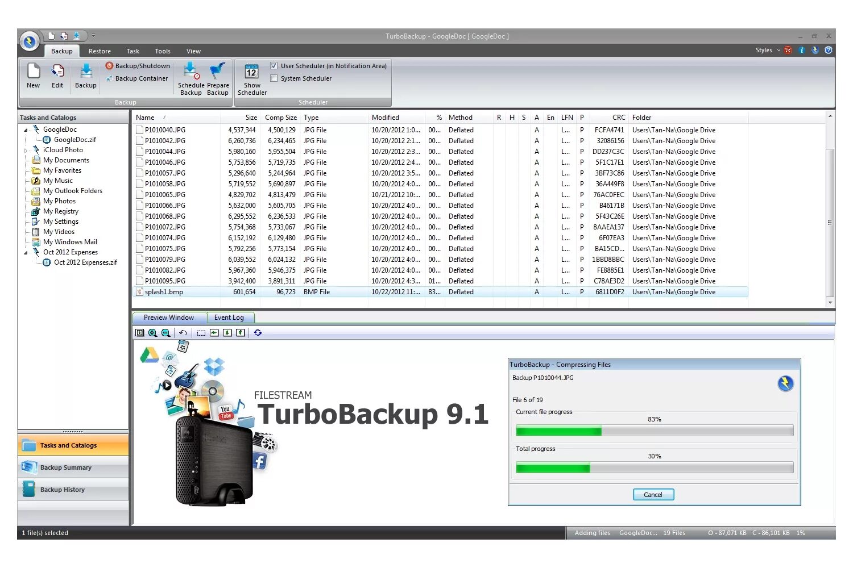Screen dimensions: 853x568
Task: Sort by Comp Size column header
Action: pos(280,118)
